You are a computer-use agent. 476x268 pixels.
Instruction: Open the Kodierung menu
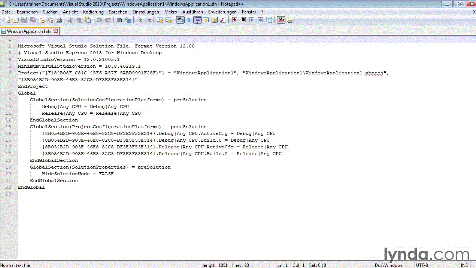click(x=93, y=12)
